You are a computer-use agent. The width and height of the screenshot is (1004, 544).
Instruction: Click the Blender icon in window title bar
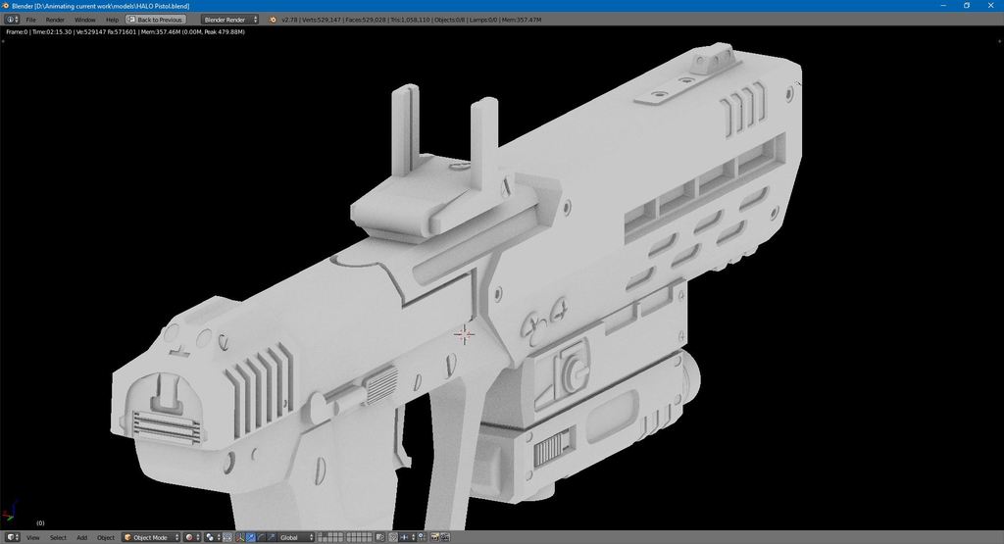click(6, 6)
